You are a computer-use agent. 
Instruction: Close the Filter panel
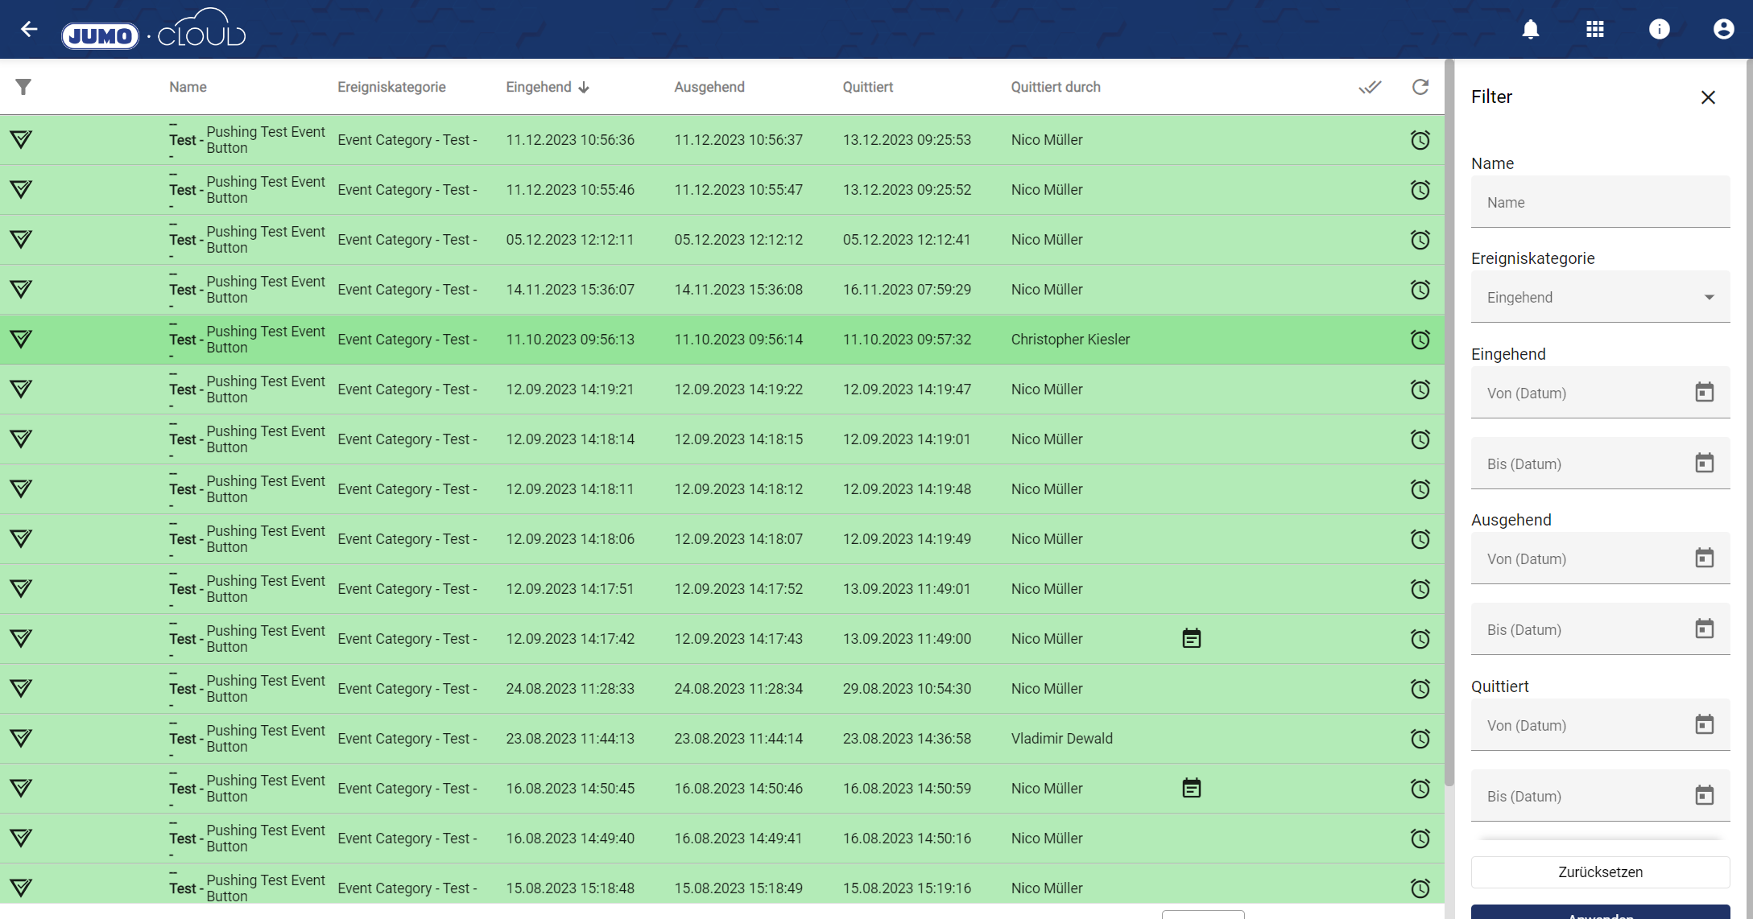point(1708,97)
